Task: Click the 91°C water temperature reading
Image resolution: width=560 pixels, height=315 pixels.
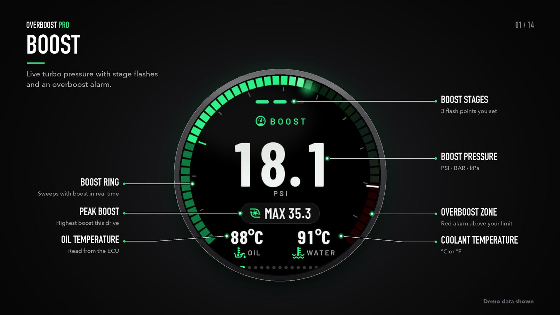Action: (x=314, y=237)
